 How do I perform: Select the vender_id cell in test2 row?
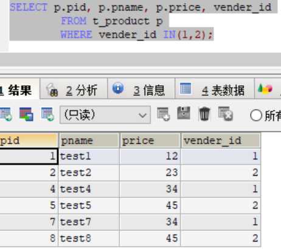[x=221, y=173]
